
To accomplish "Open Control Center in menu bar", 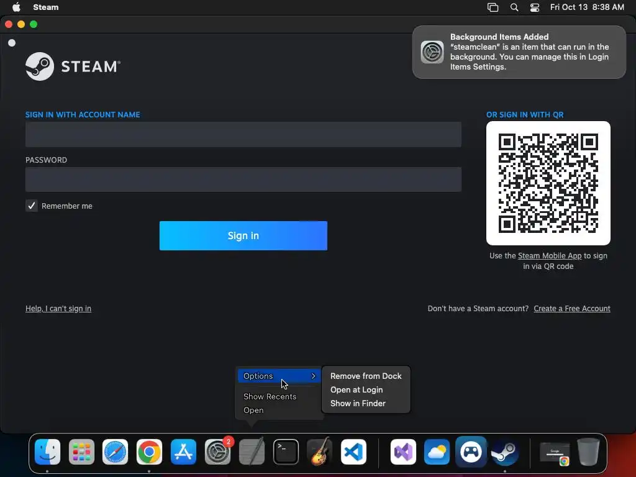I will coord(535,7).
